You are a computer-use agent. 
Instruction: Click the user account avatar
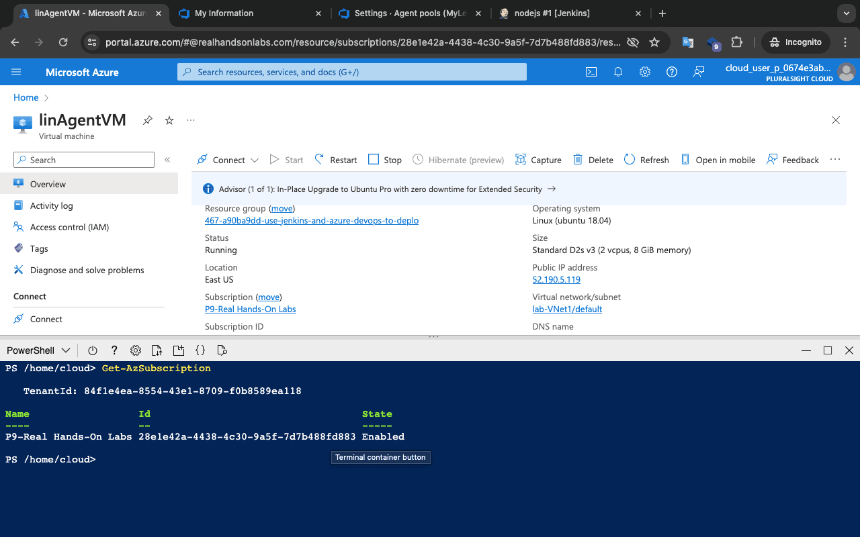[847, 72]
